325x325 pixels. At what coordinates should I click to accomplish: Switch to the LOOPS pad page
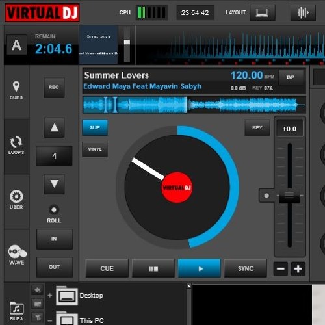(16, 146)
